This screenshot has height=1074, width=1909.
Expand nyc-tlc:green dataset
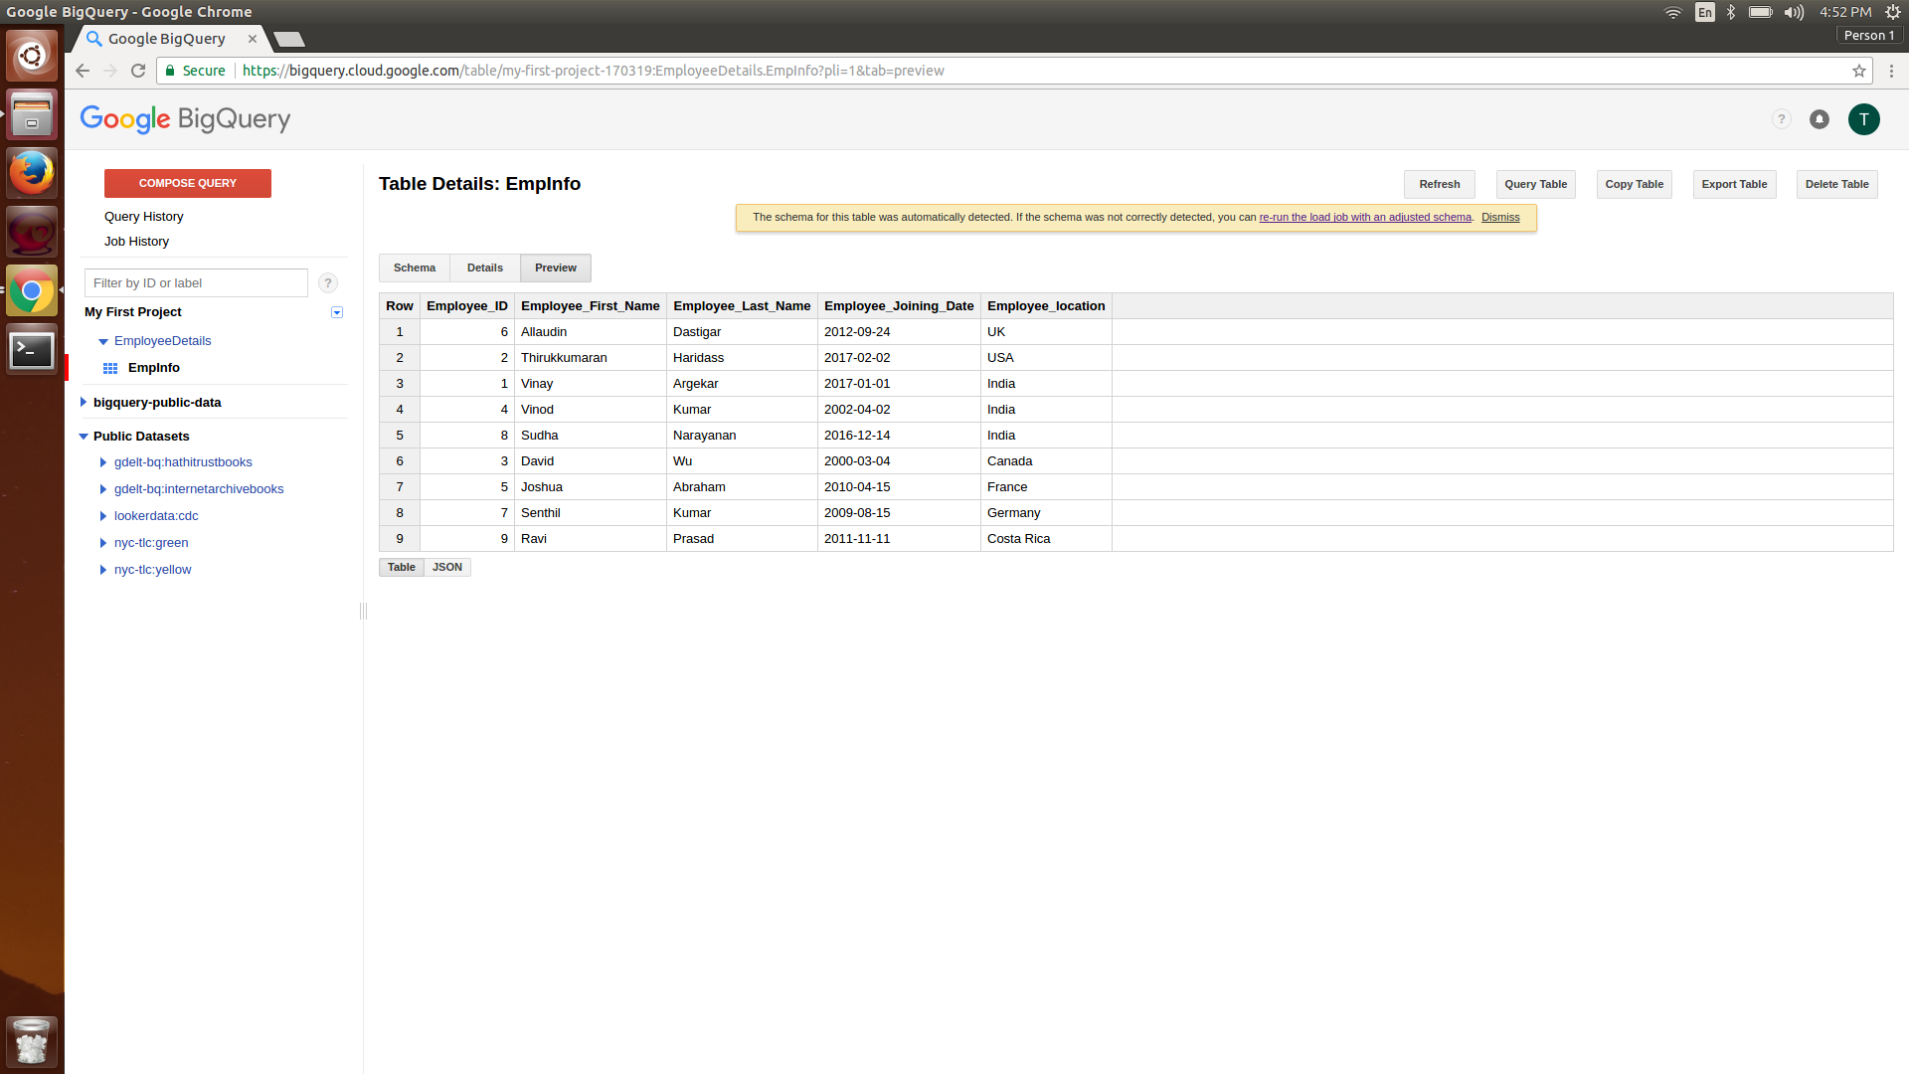click(103, 543)
